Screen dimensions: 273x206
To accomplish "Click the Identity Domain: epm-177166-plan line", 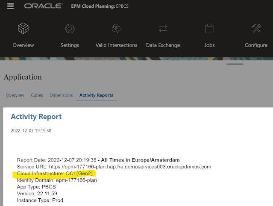I will pyautogui.click(x=57, y=180).
